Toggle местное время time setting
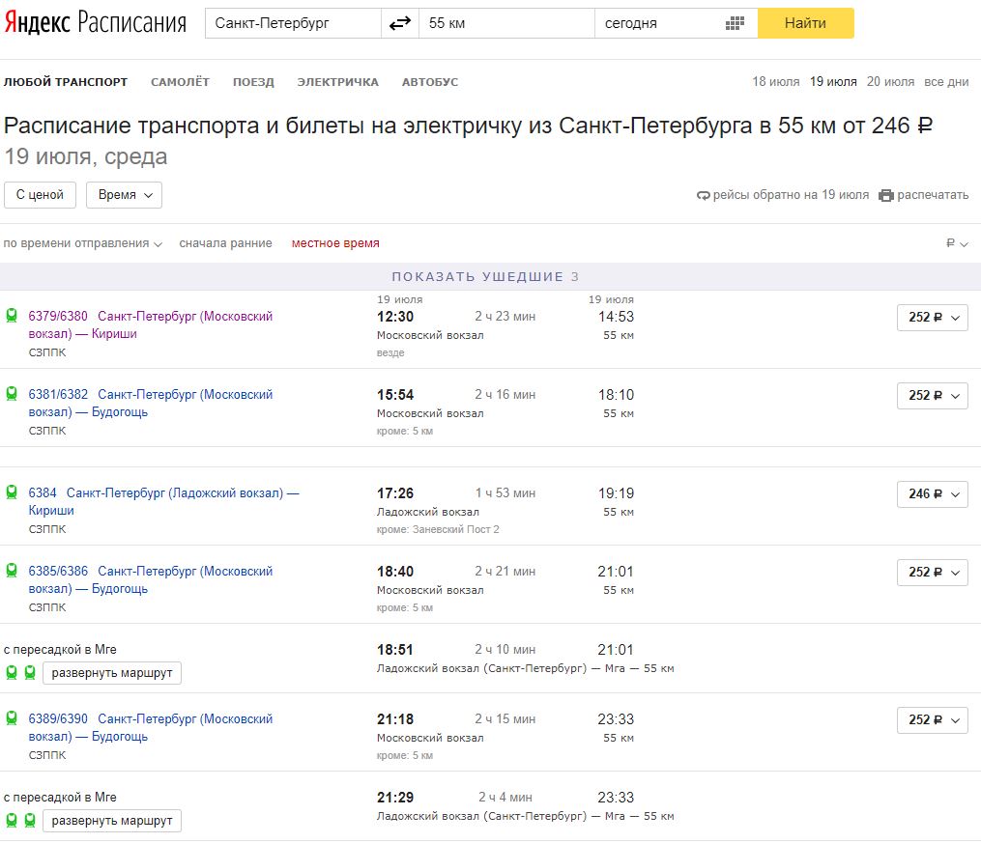The width and height of the screenshot is (981, 843). (x=335, y=243)
